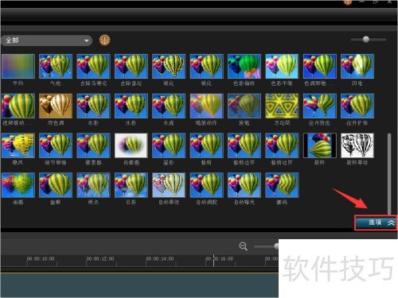398x298 pixels.
Task: Choose the 去除雪花 filter thumbnail
Action: 131,66
